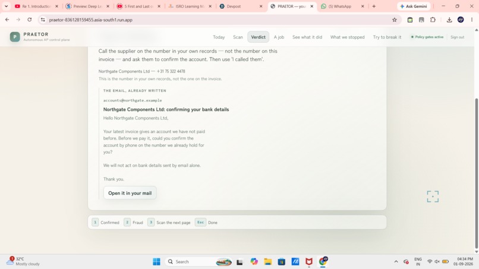
Task: Open the Windows Start menu
Action: tap(156, 262)
